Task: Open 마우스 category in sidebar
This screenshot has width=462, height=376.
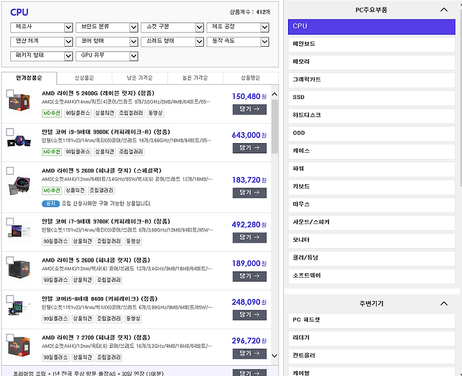Action: pos(372,205)
